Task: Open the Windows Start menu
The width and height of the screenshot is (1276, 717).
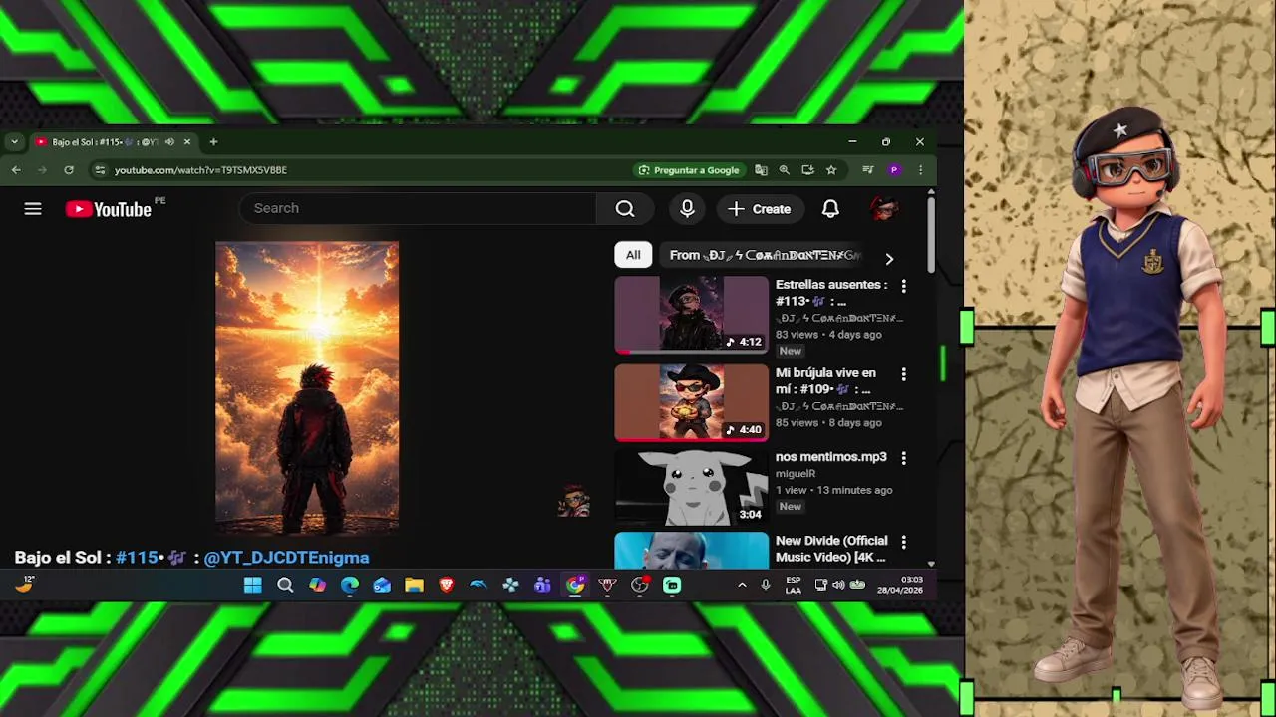Action: pos(253,586)
